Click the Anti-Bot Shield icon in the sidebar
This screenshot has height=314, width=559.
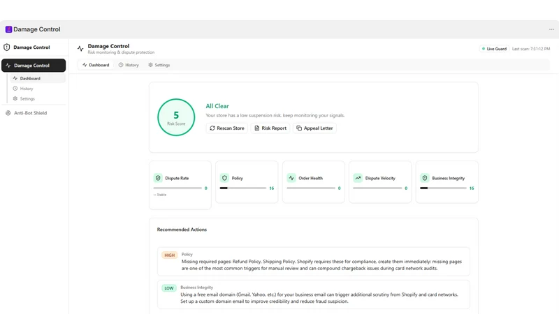coord(8,113)
